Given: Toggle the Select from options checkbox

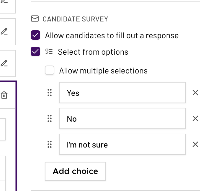Looking at the screenshot, I should (x=35, y=52).
